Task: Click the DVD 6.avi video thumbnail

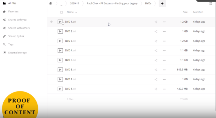Action: pos(60,70)
